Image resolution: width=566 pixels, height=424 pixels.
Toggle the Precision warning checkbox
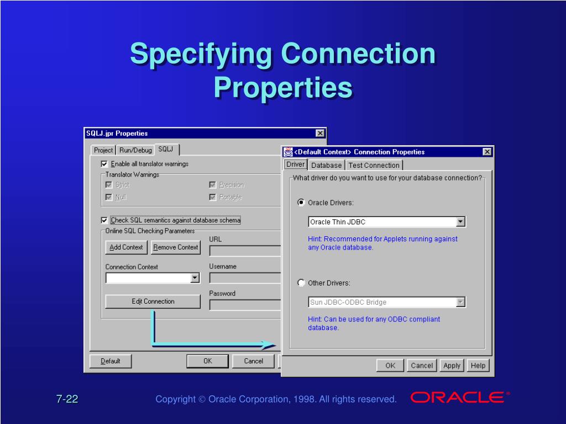213,185
